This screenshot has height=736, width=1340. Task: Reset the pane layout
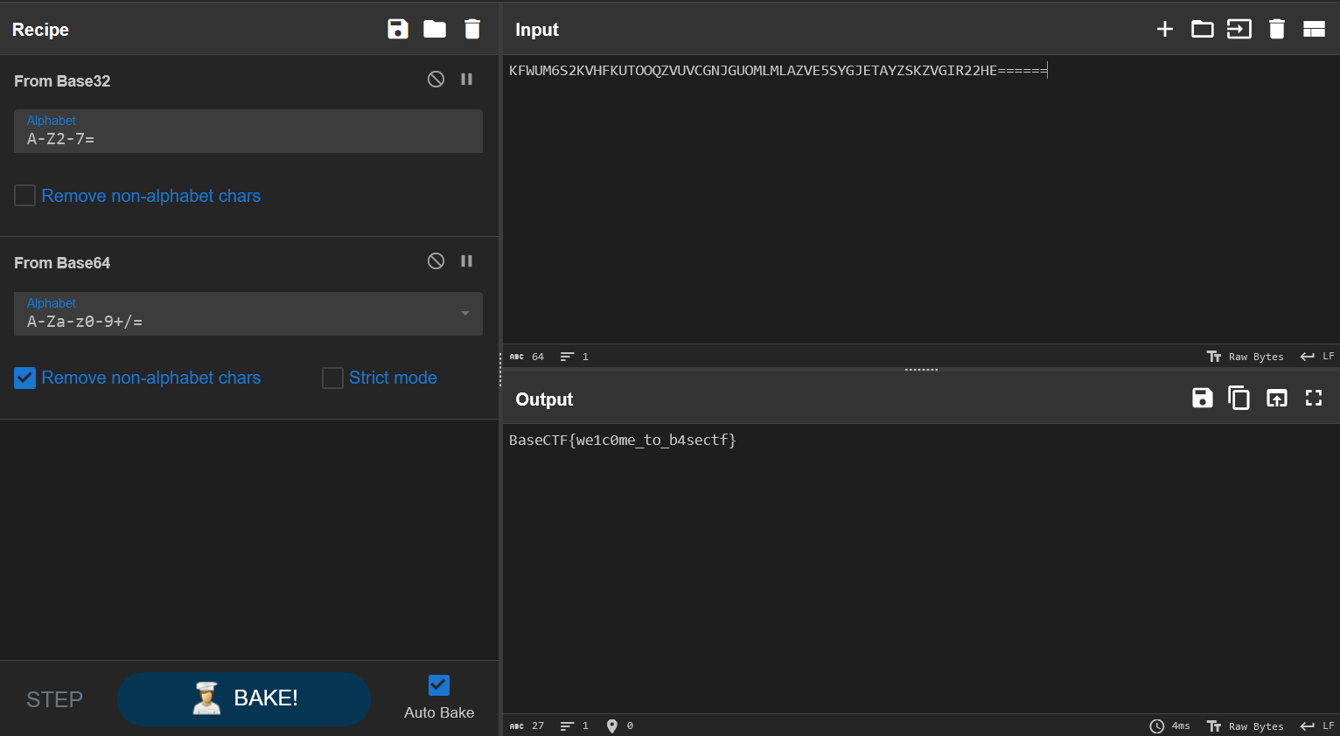point(1314,29)
